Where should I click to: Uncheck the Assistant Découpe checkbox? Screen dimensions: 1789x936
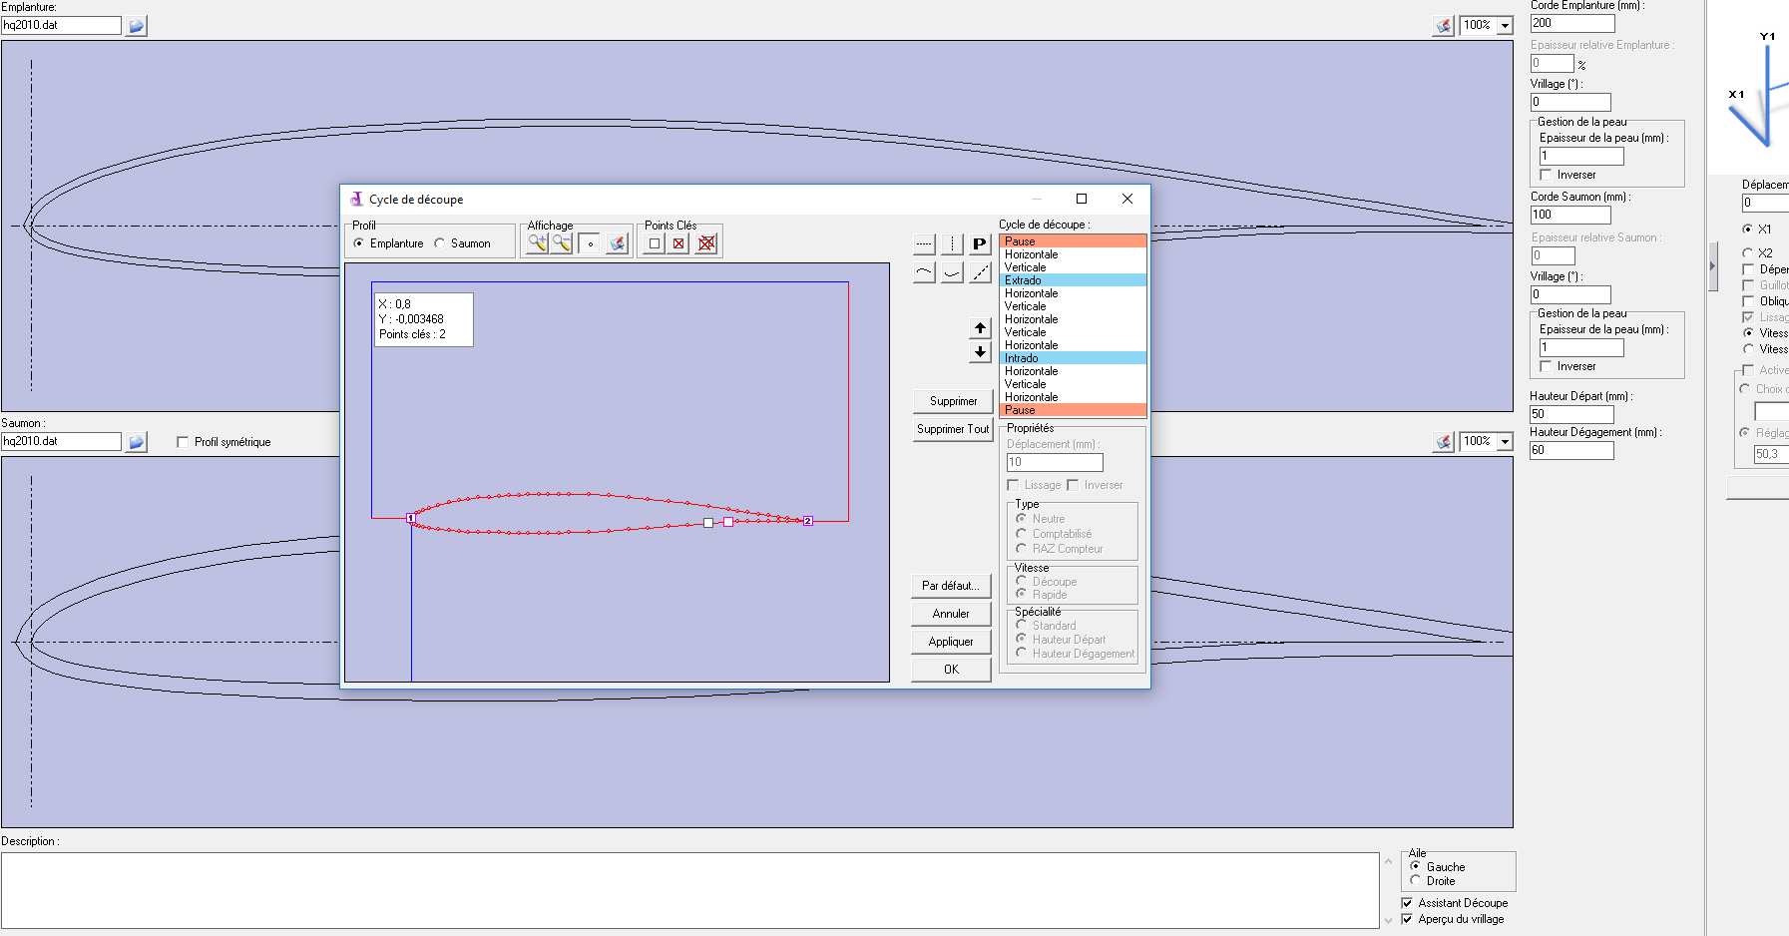[1407, 903]
